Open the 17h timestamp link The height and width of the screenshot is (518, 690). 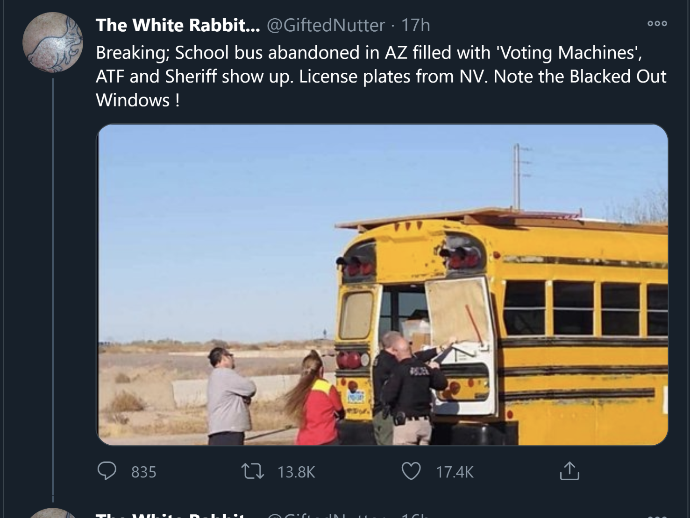[x=415, y=25]
